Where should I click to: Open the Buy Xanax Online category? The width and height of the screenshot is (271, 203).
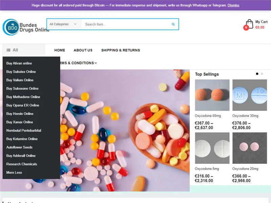tap(20, 122)
